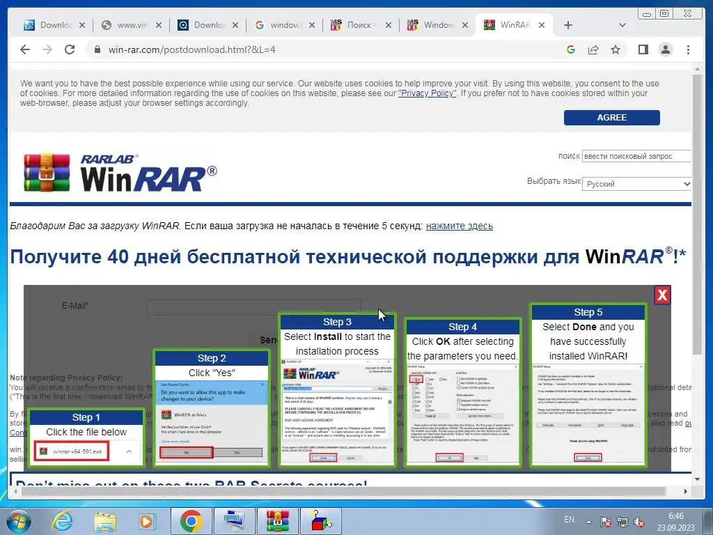Share this page via share icon

click(593, 49)
